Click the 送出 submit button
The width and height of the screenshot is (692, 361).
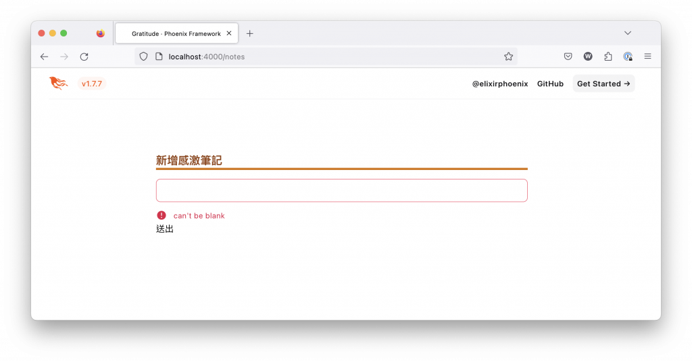165,229
